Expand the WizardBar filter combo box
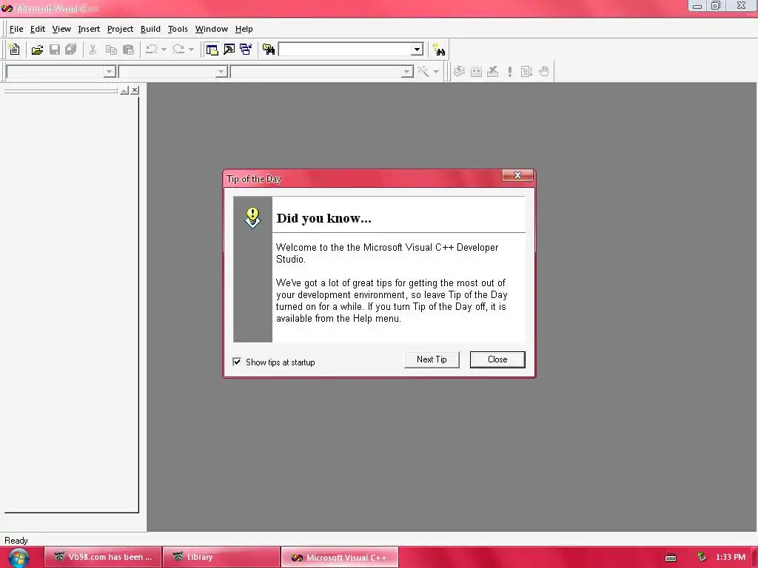 [221, 72]
